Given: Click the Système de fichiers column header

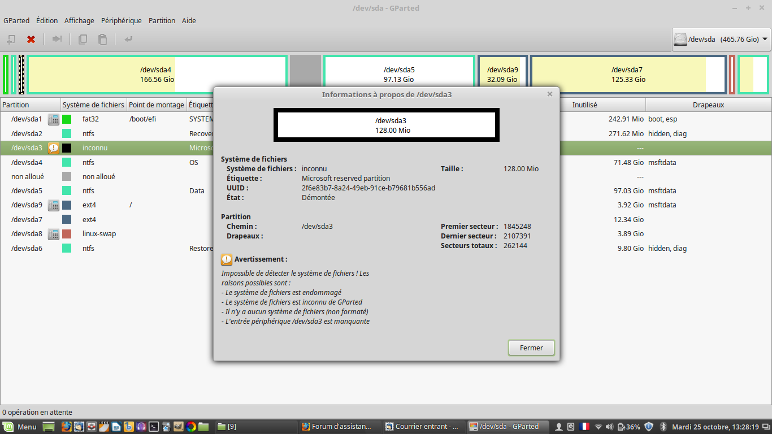Looking at the screenshot, I should tap(93, 105).
